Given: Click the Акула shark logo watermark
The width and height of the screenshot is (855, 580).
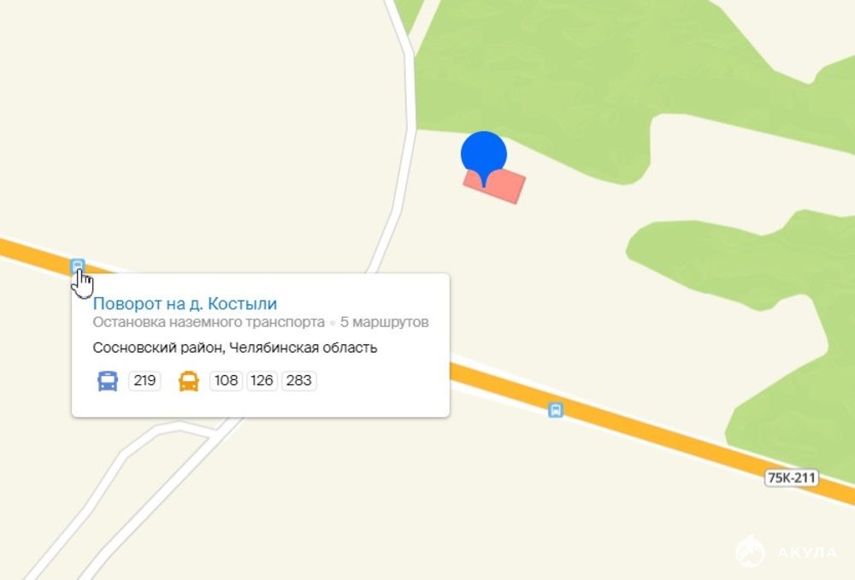Looking at the screenshot, I should 751,551.
